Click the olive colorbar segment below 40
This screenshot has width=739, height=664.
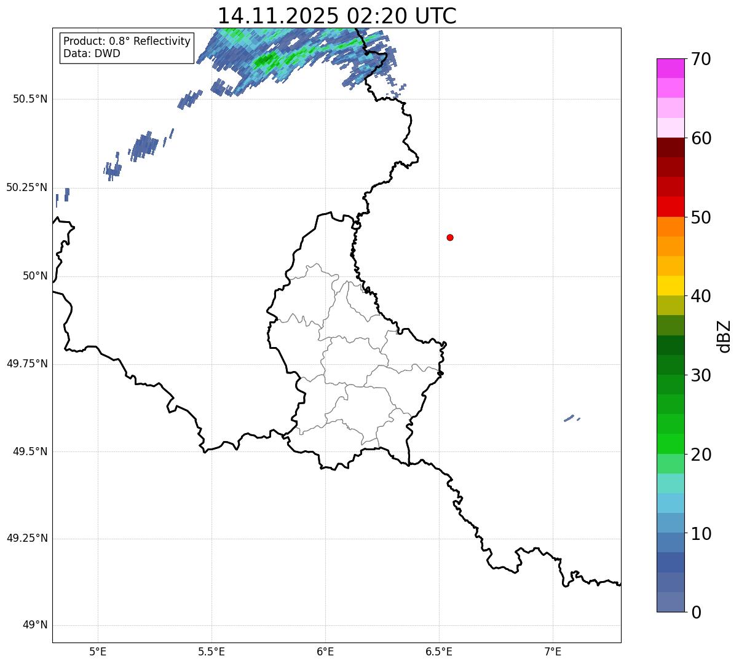pyautogui.click(x=670, y=305)
